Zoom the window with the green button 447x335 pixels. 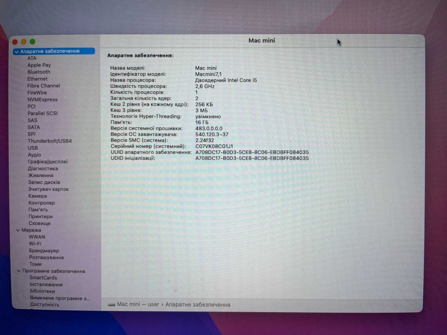33,42
